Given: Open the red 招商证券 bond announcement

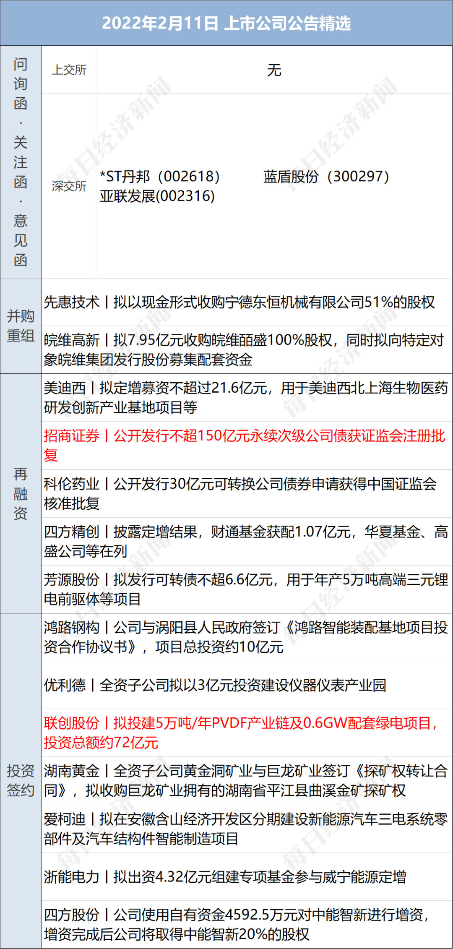Looking at the screenshot, I should 244,445.
